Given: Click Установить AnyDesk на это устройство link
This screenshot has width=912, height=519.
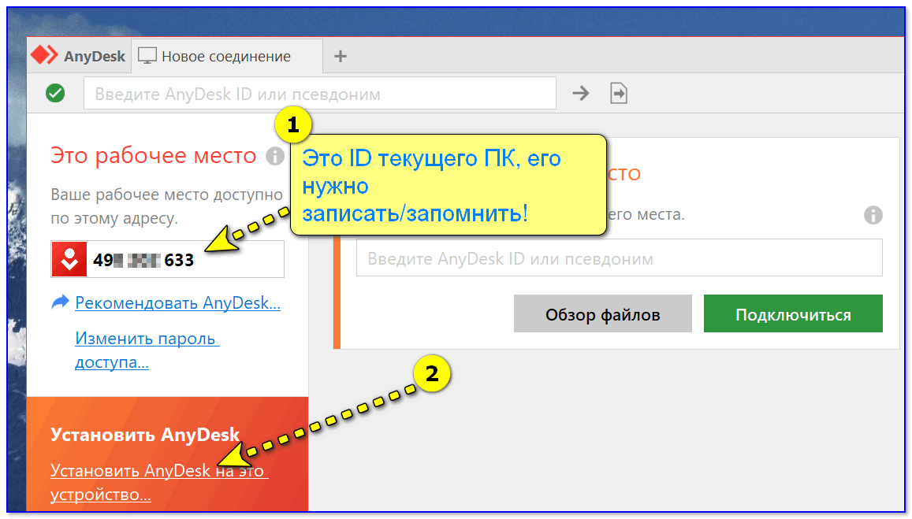Looking at the screenshot, I should (158, 482).
